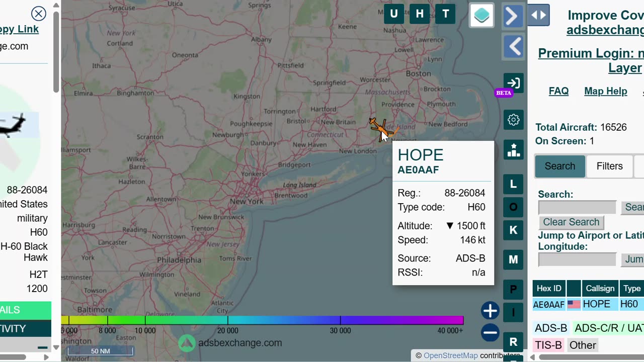Click the 146 kt speed value

click(472, 240)
